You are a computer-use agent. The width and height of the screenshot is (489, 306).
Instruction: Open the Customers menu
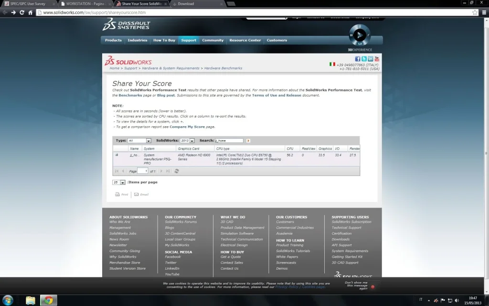pos(276,40)
